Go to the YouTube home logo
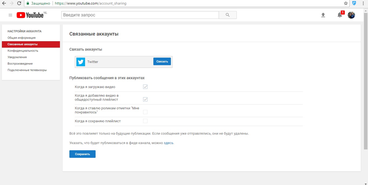 tap(30, 15)
